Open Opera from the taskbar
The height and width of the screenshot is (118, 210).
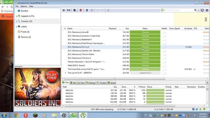(26, 115)
